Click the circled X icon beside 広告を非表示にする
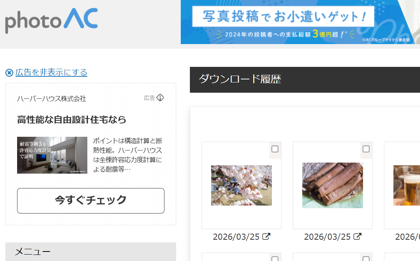Image resolution: width=420 pixels, height=261 pixels. tap(9, 73)
